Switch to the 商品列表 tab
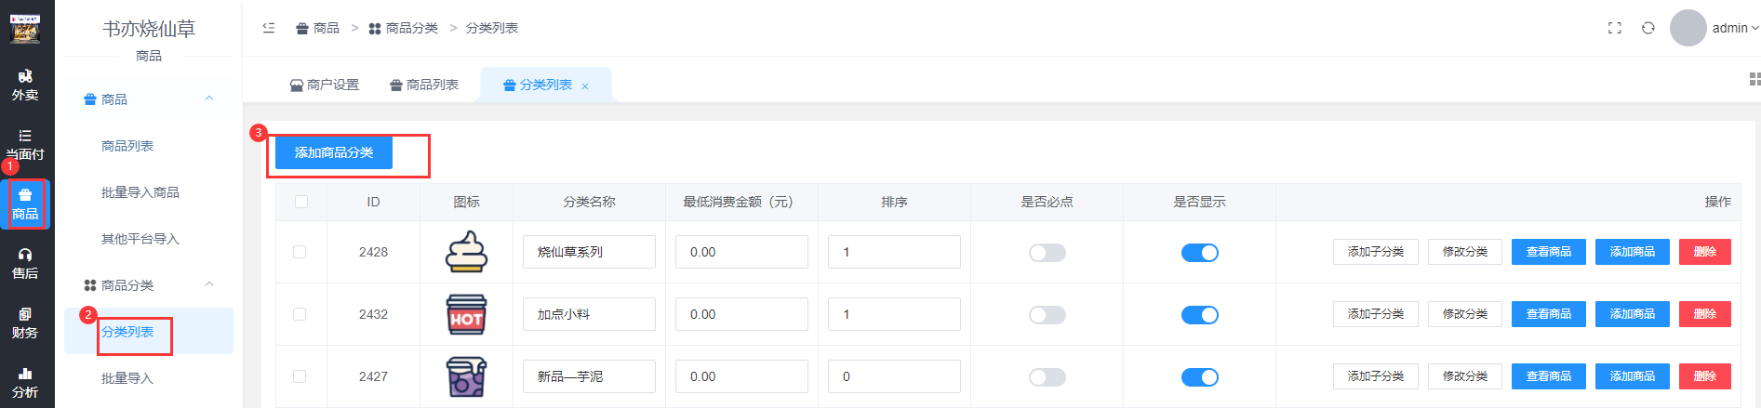This screenshot has width=1761, height=408. click(x=424, y=85)
